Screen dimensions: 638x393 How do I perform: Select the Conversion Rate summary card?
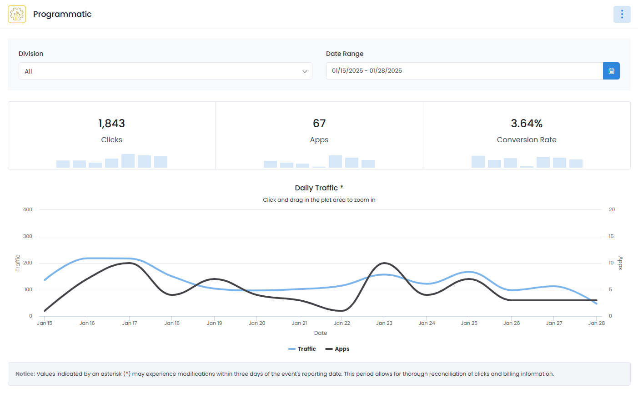click(x=526, y=135)
